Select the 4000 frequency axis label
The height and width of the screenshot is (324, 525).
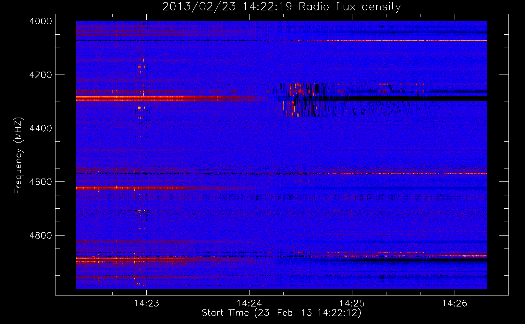pyautogui.click(x=41, y=21)
